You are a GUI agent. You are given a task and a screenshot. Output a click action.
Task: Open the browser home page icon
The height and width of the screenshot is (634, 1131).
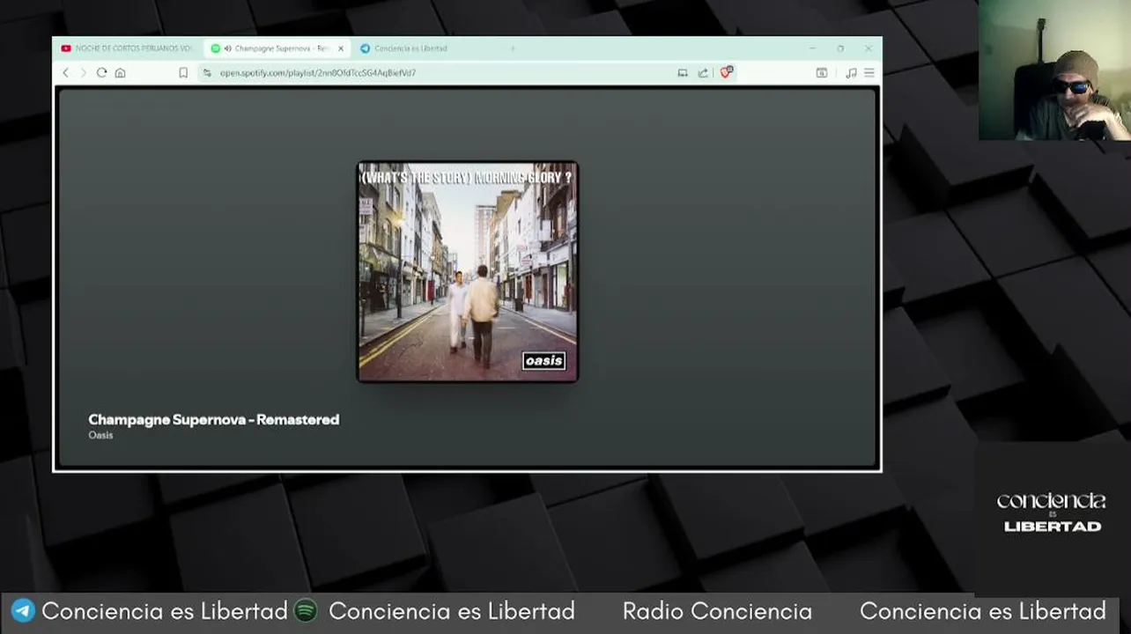pyautogui.click(x=121, y=73)
